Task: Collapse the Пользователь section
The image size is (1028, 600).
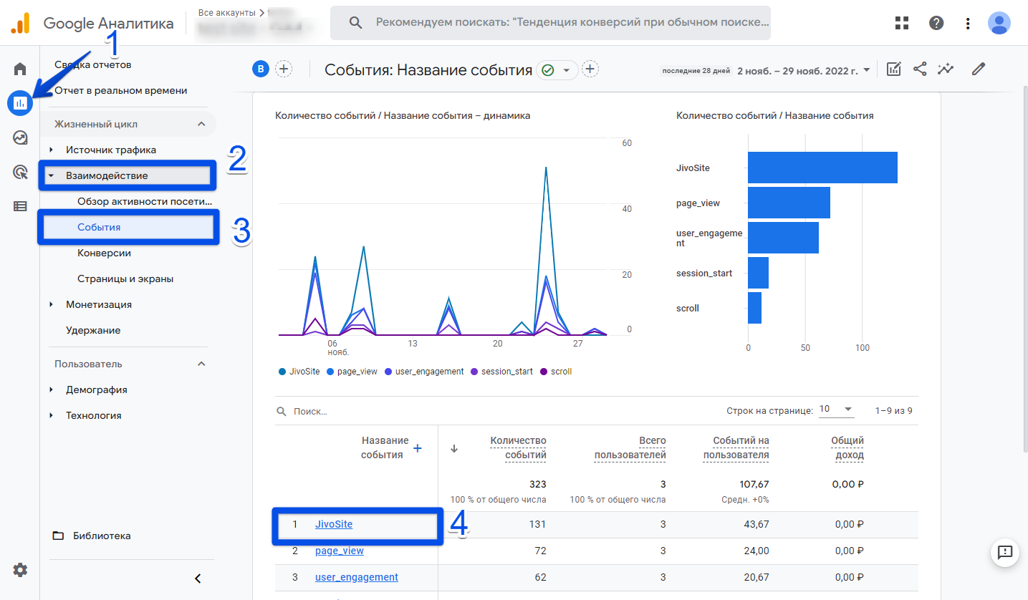Action: [201, 364]
